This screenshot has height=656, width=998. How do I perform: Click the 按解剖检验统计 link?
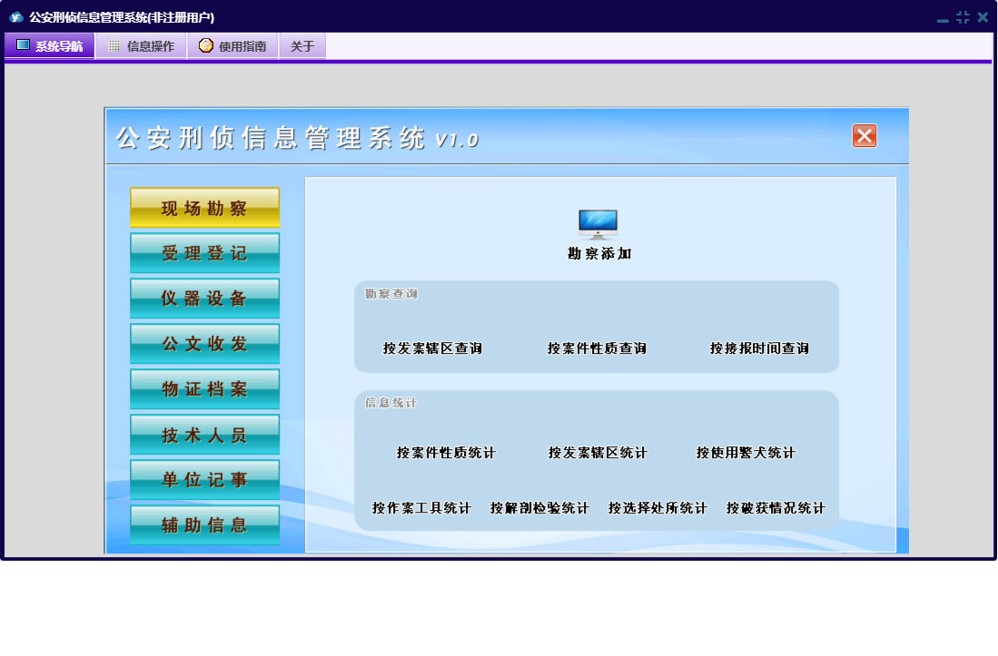pos(539,508)
